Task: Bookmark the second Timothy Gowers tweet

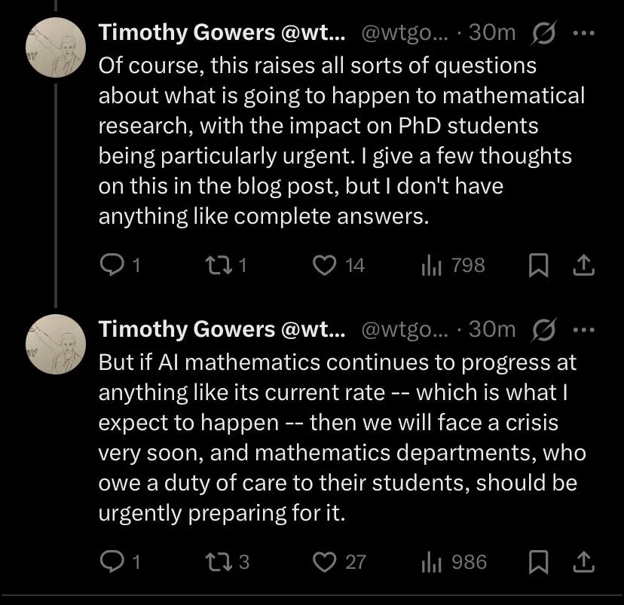Action: tap(538, 562)
